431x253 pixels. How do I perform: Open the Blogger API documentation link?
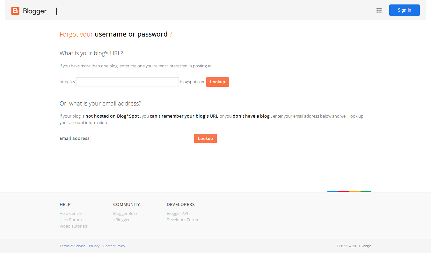pos(177,213)
